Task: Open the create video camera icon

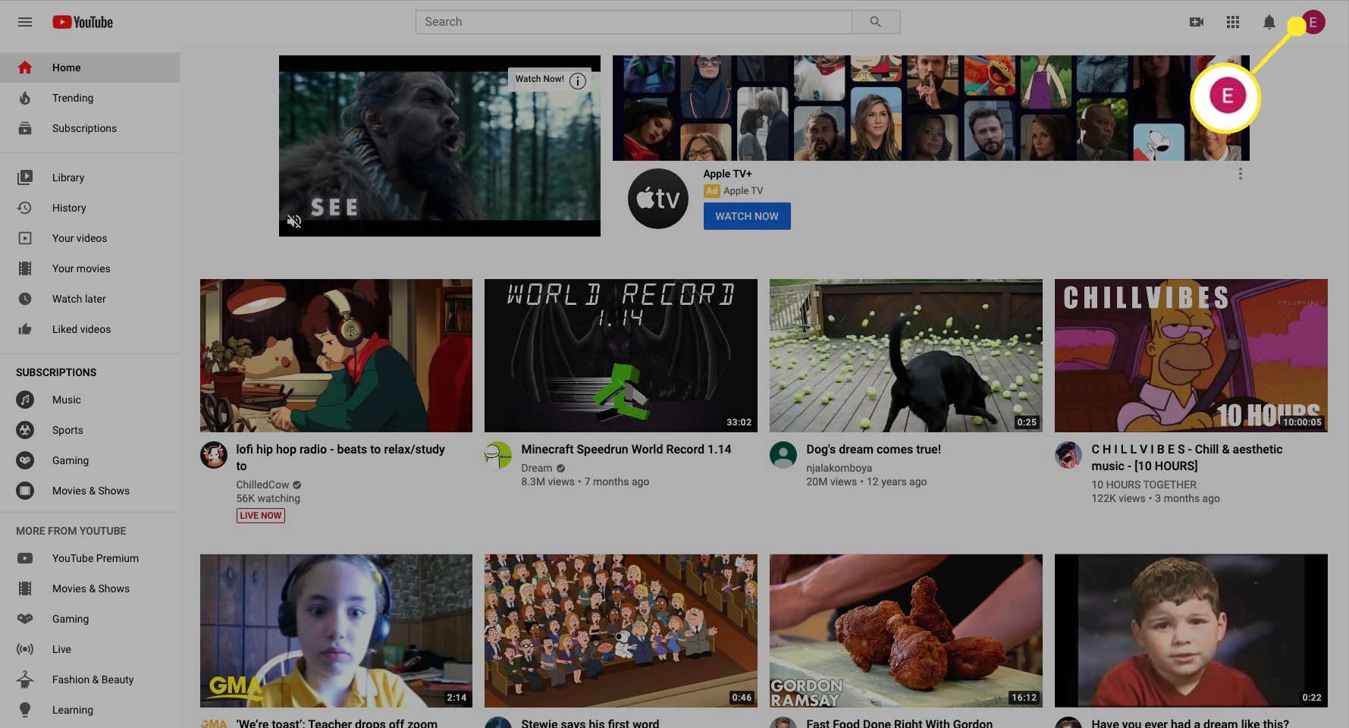Action: coord(1197,22)
